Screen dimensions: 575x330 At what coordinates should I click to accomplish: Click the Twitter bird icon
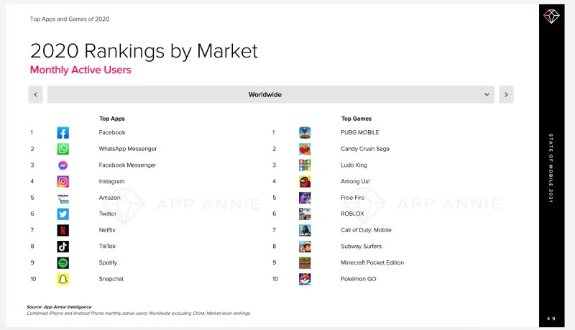[x=63, y=214]
